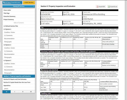Edit the Inspection date field April 1, 2016
This screenshot has width=127, height=100.
point(72,23)
